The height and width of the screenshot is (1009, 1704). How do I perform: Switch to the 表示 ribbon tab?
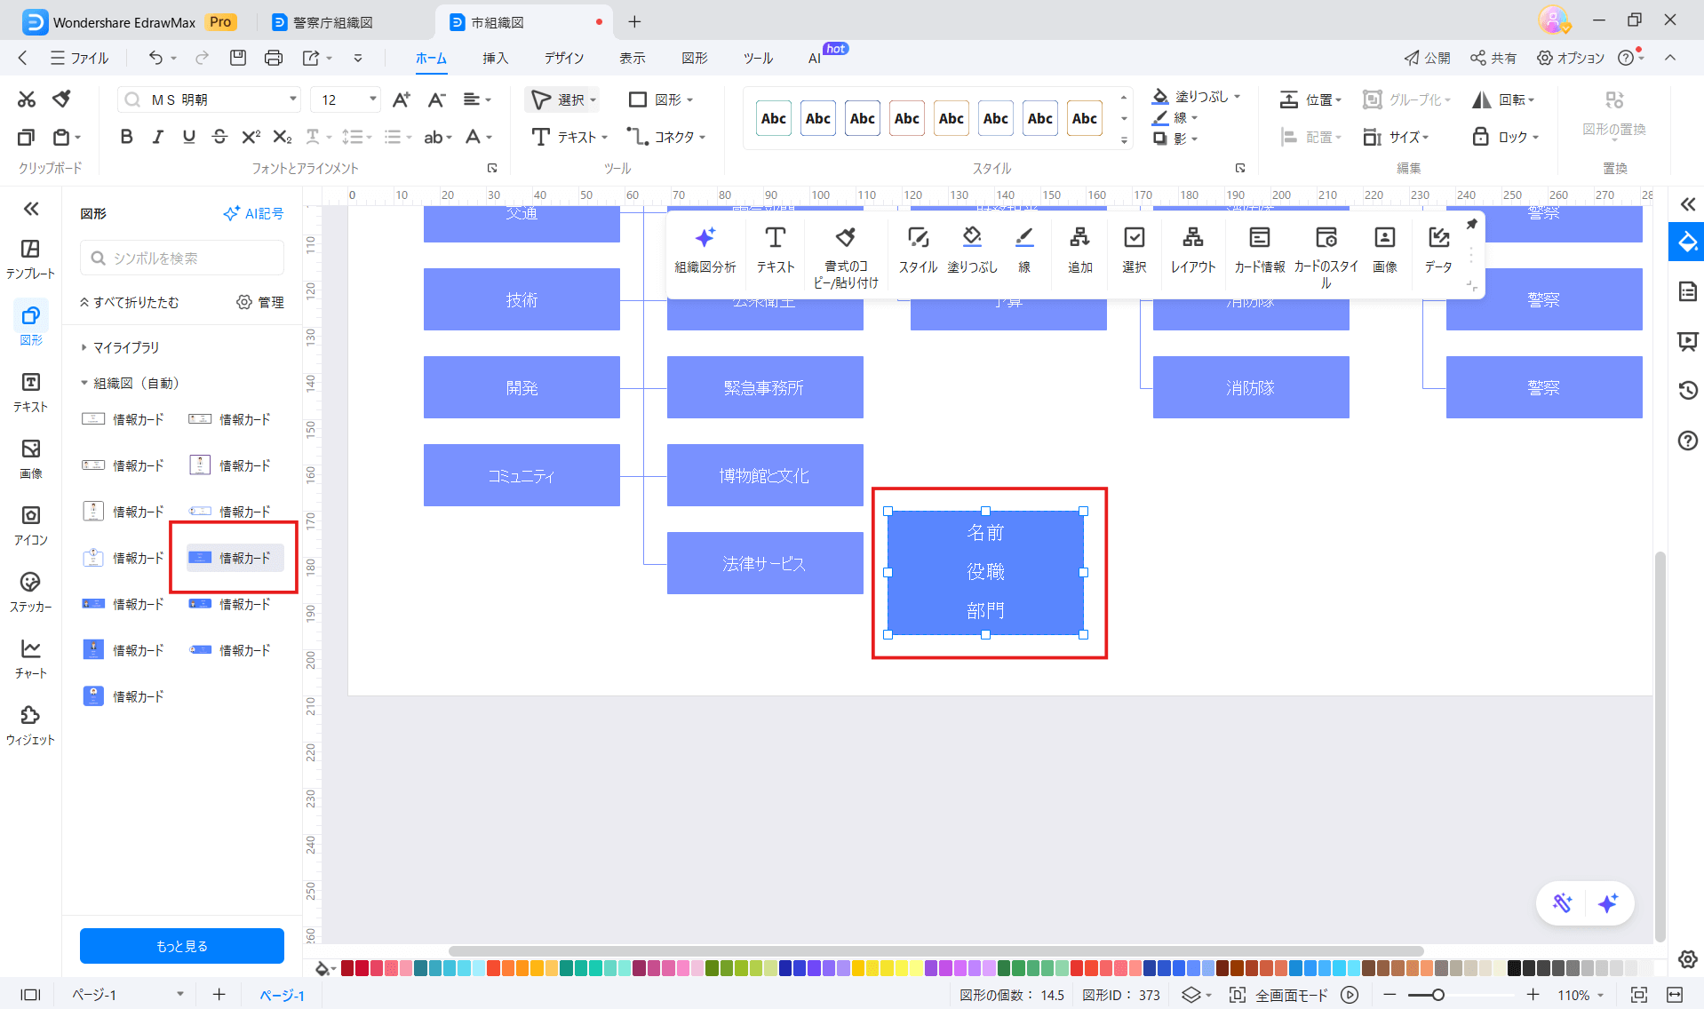(633, 58)
